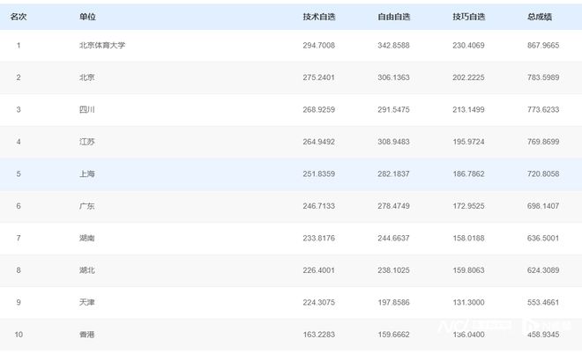Click the 单位 column header
Viewport: 582px width, 354px height.
pyautogui.click(x=87, y=16)
